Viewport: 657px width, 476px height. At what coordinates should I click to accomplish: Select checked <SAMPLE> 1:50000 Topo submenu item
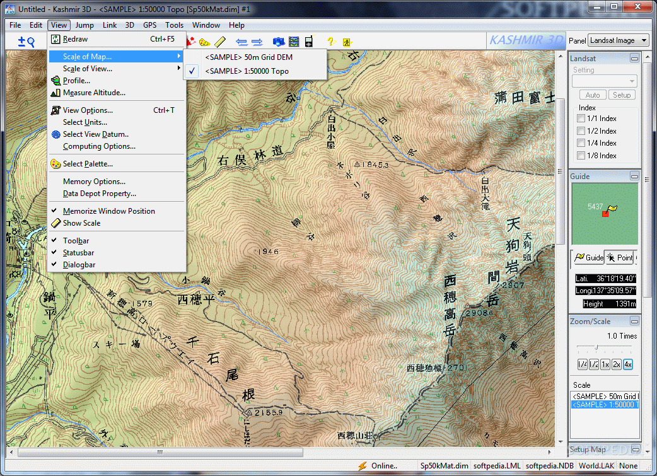click(255, 71)
